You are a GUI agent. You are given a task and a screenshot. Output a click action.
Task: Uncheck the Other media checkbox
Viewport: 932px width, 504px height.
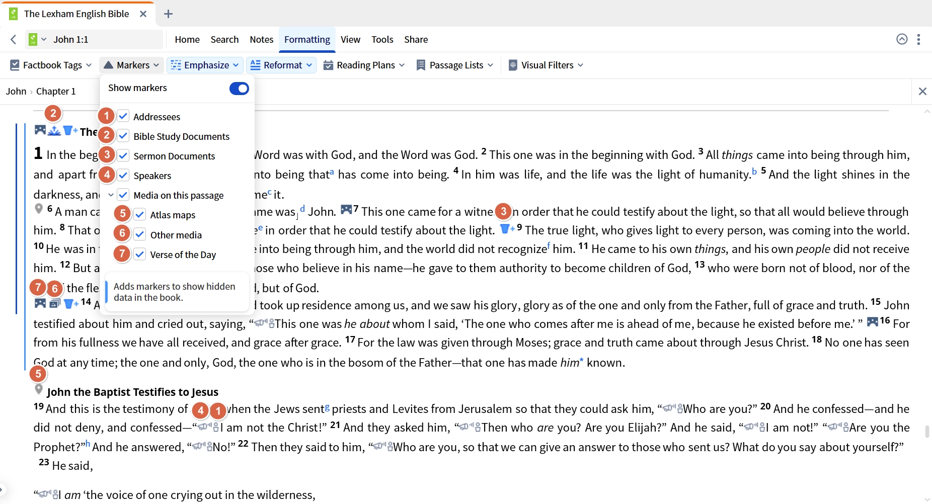(x=140, y=234)
